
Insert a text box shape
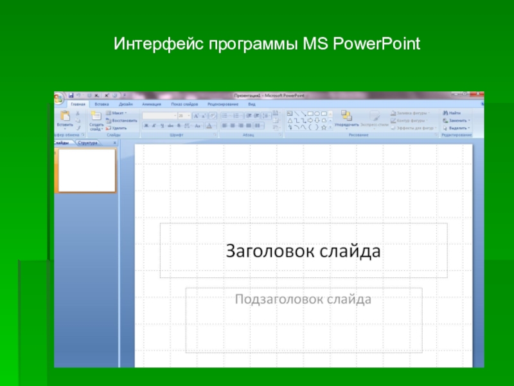pos(290,114)
